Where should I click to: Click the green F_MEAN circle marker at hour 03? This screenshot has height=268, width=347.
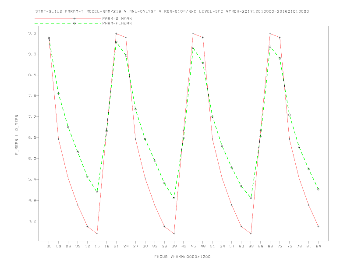pyautogui.click(x=58, y=94)
